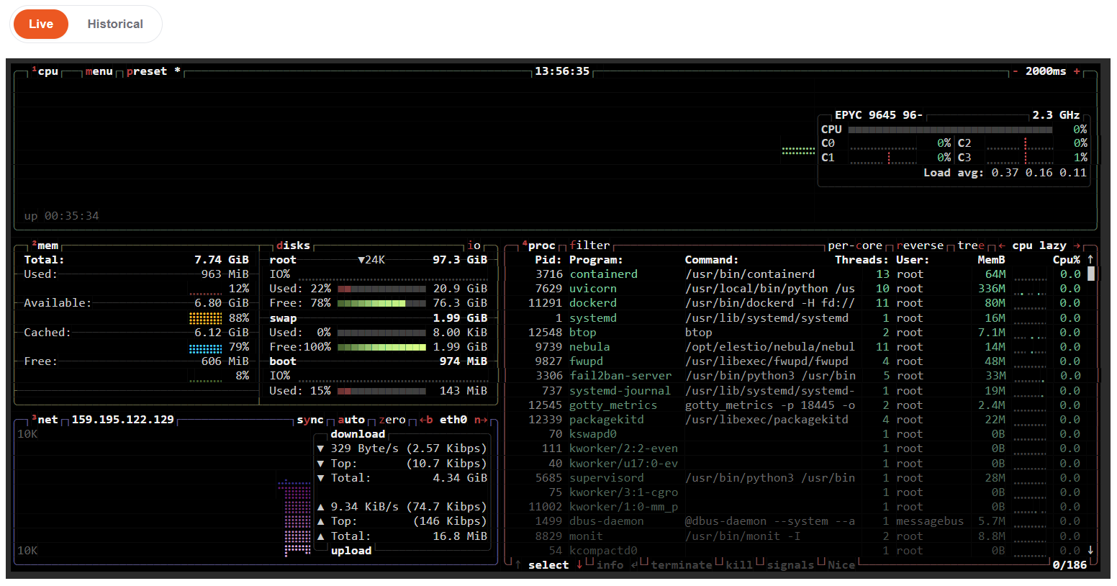Image resolution: width=1117 pixels, height=586 pixels.
Task: Toggle the mem box label
Action: [45, 245]
